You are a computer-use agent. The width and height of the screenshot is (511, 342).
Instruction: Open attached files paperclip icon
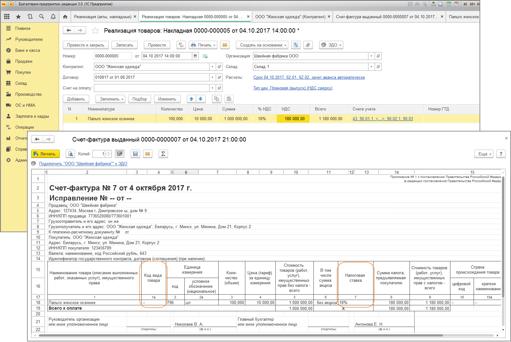coord(308,45)
